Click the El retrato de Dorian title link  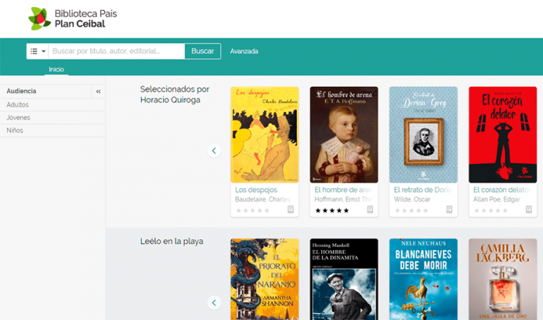tap(423, 190)
